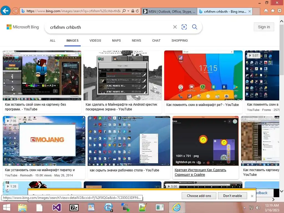Open the Bandicam desktop icons thumbnail
Screen dimensions: 284x213
(x=129, y=141)
